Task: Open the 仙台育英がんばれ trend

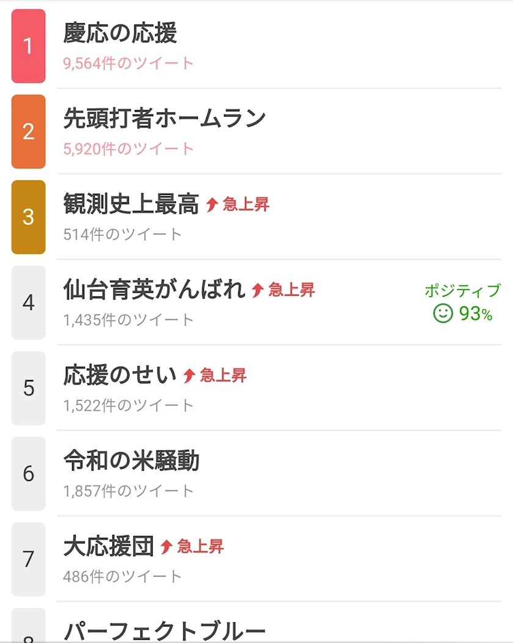Action: 154,290
